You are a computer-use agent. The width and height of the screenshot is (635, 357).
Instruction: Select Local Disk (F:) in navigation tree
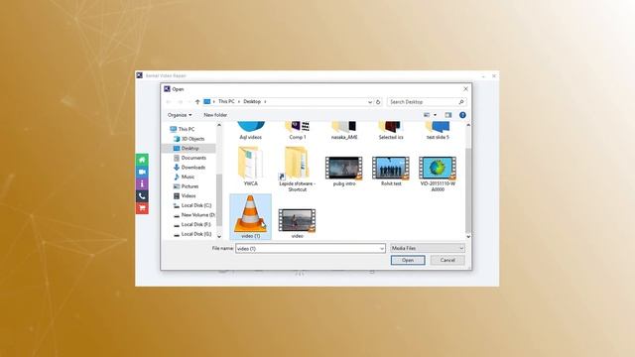pos(195,224)
